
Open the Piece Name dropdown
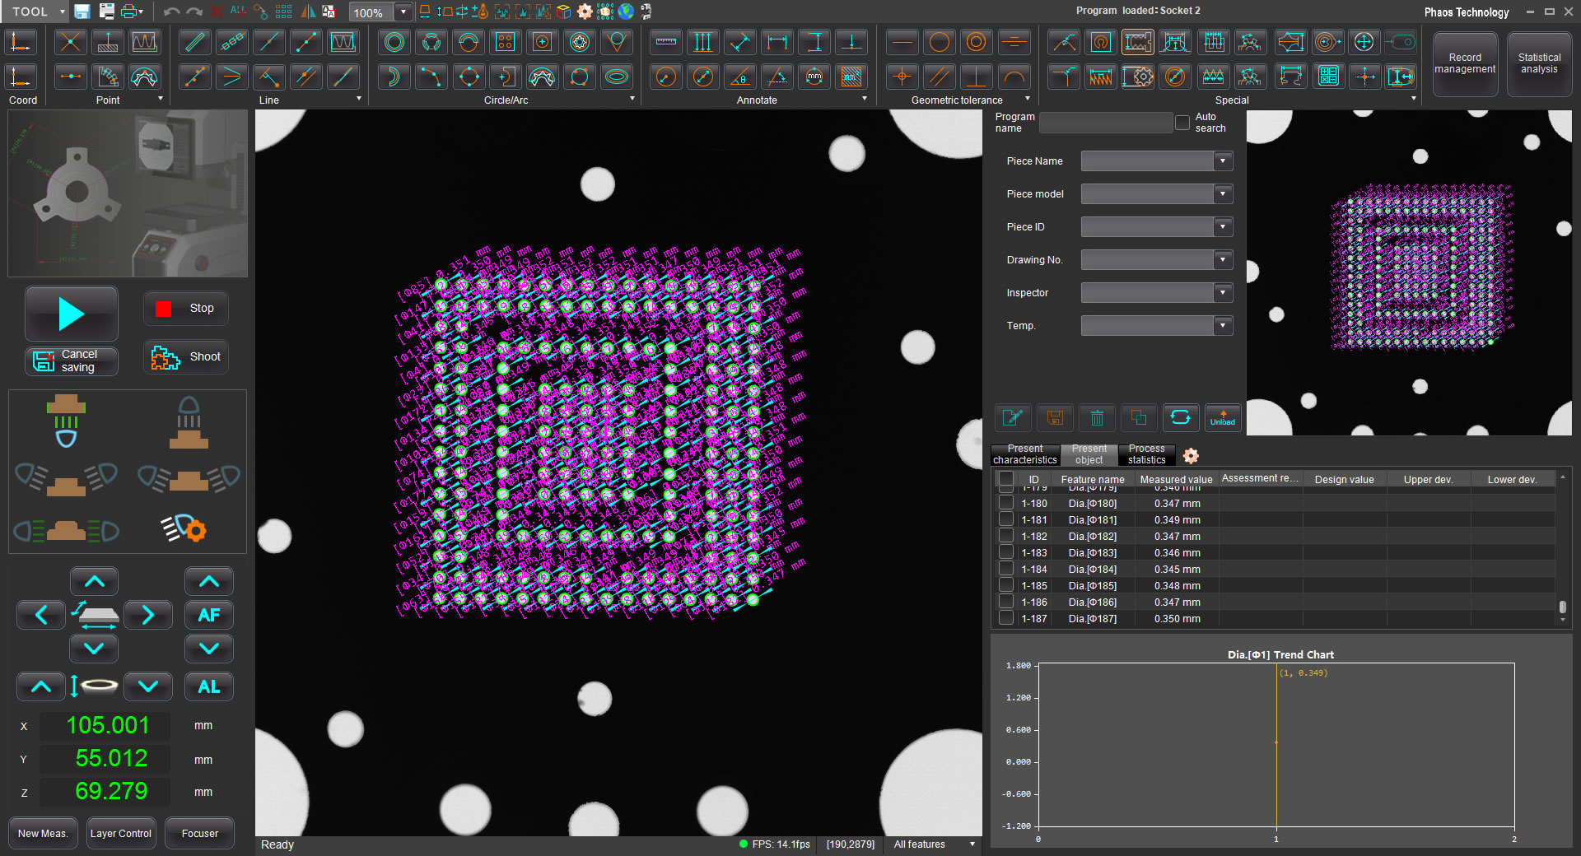[1223, 161]
